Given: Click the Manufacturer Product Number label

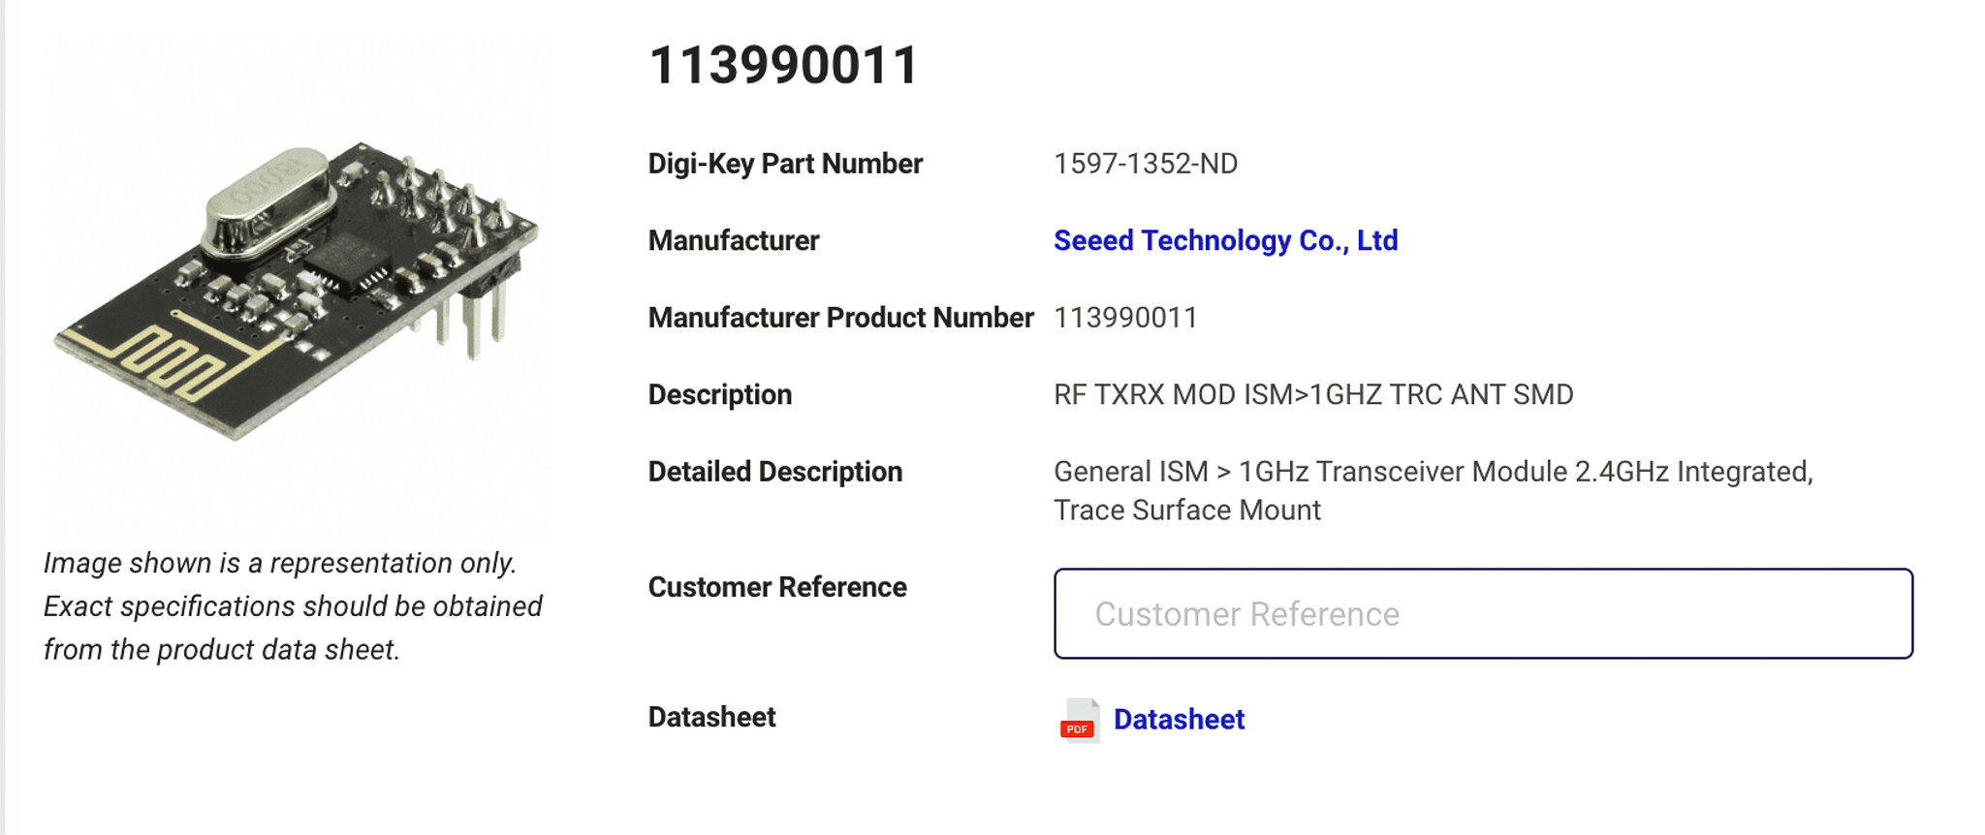Looking at the screenshot, I should point(840,318).
